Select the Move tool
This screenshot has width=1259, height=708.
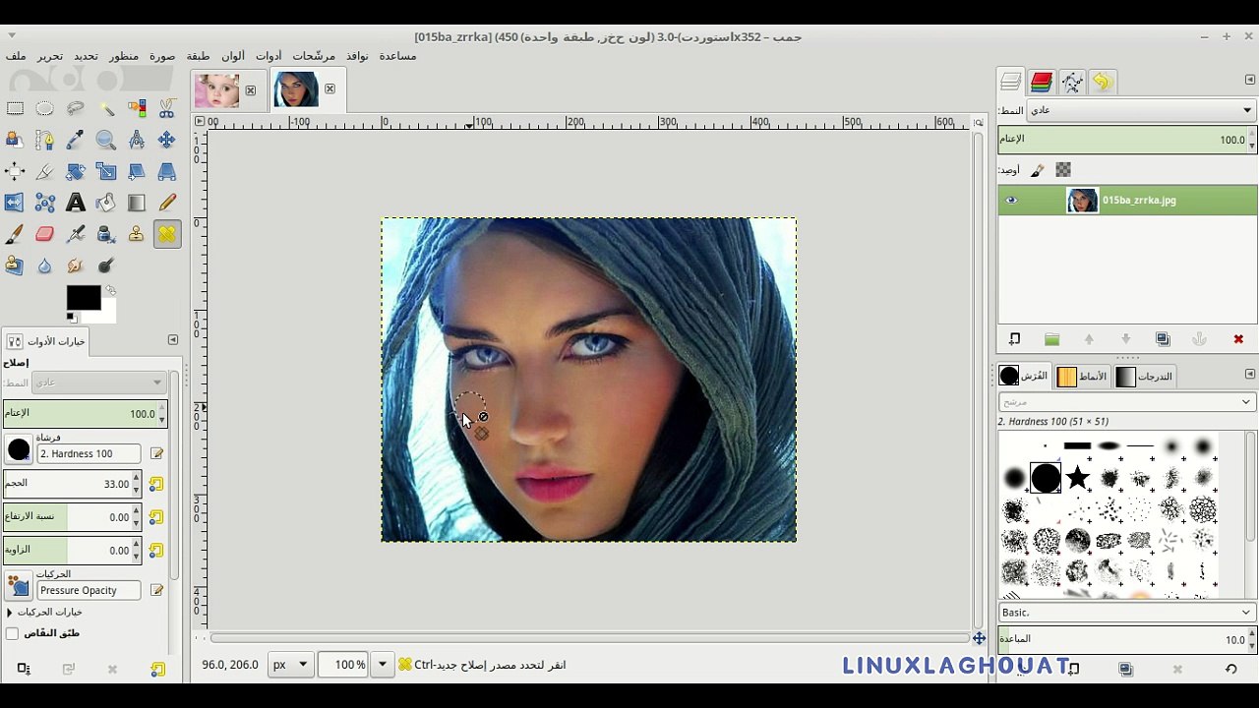pos(167,141)
